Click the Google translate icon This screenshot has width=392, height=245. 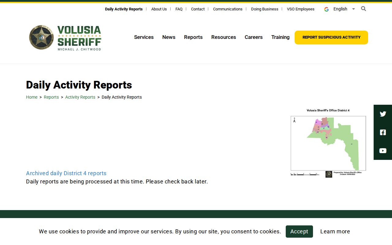pyautogui.click(x=326, y=9)
